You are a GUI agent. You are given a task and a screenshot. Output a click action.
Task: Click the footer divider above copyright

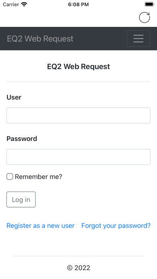78,256
